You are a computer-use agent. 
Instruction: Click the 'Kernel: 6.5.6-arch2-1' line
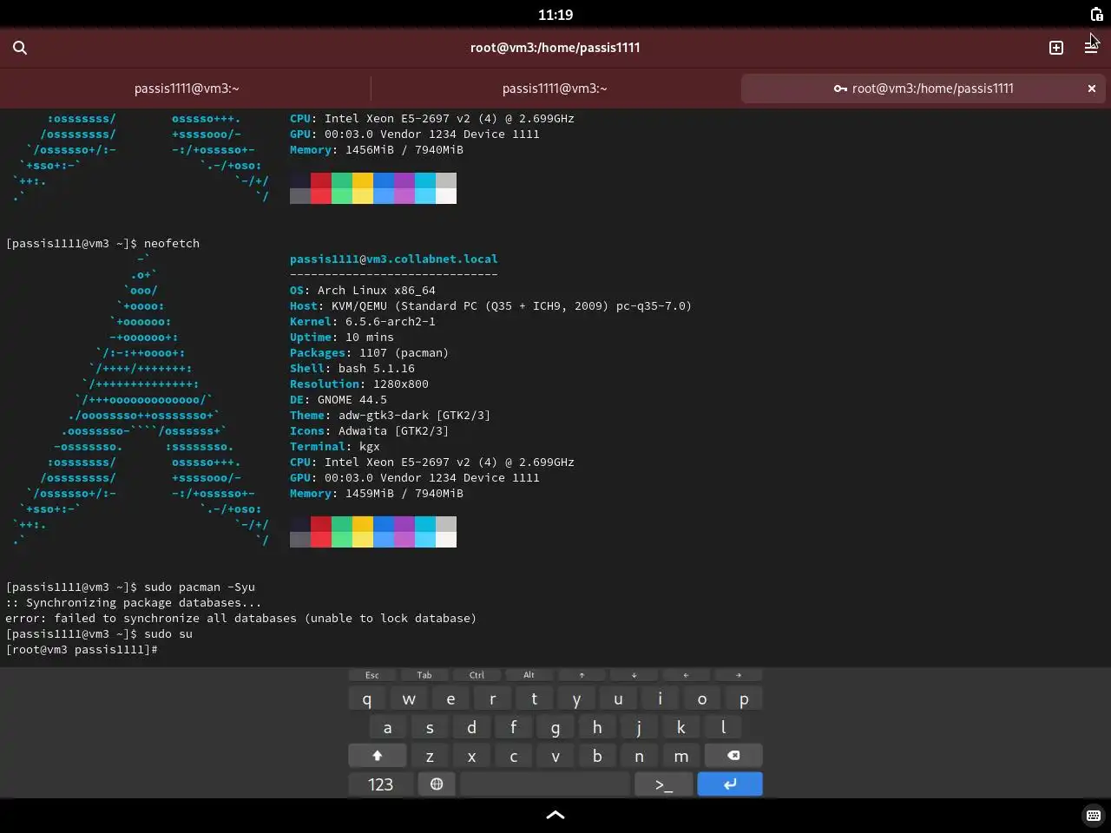tap(363, 322)
